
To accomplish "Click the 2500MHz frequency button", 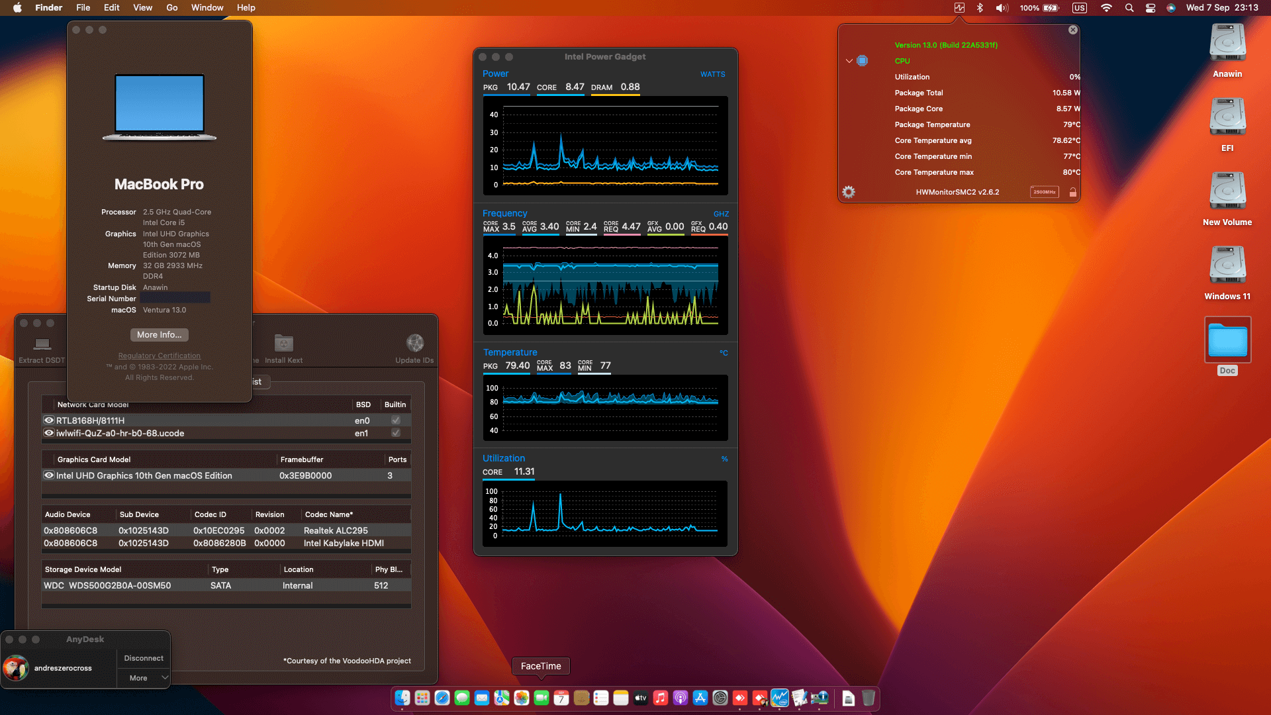I will (x=1045, y=192).
